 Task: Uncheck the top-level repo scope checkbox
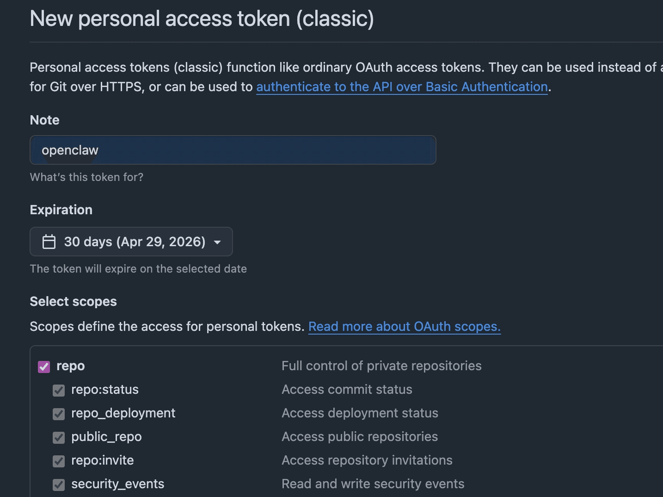(44, 367)
